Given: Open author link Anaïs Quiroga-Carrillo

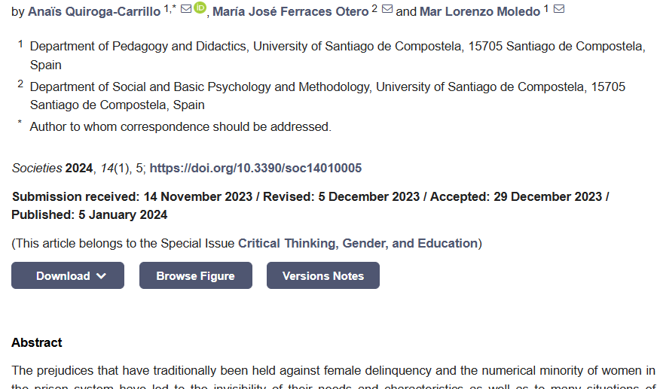Looking at the screenshot, I should coord(94,12).
